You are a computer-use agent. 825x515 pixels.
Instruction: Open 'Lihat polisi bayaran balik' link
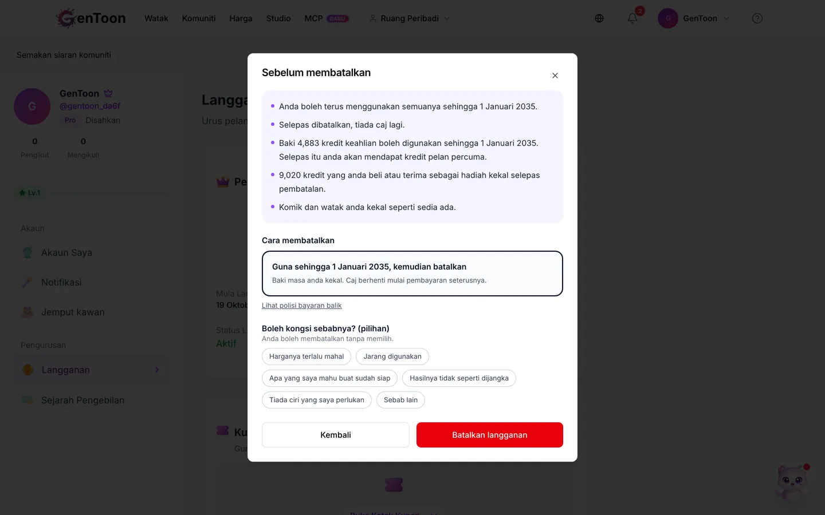point(302,306)
